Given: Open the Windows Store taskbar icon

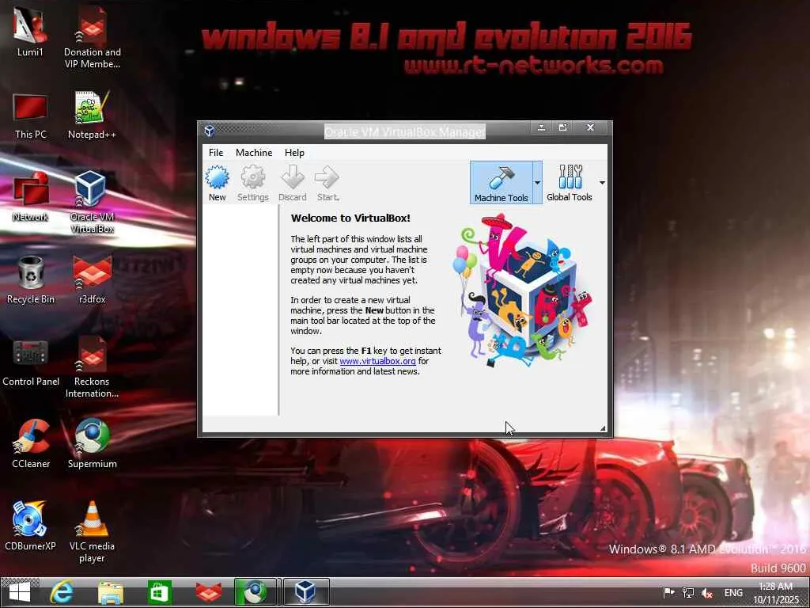Looking at the screenshot, I should (x=159, y=592).
